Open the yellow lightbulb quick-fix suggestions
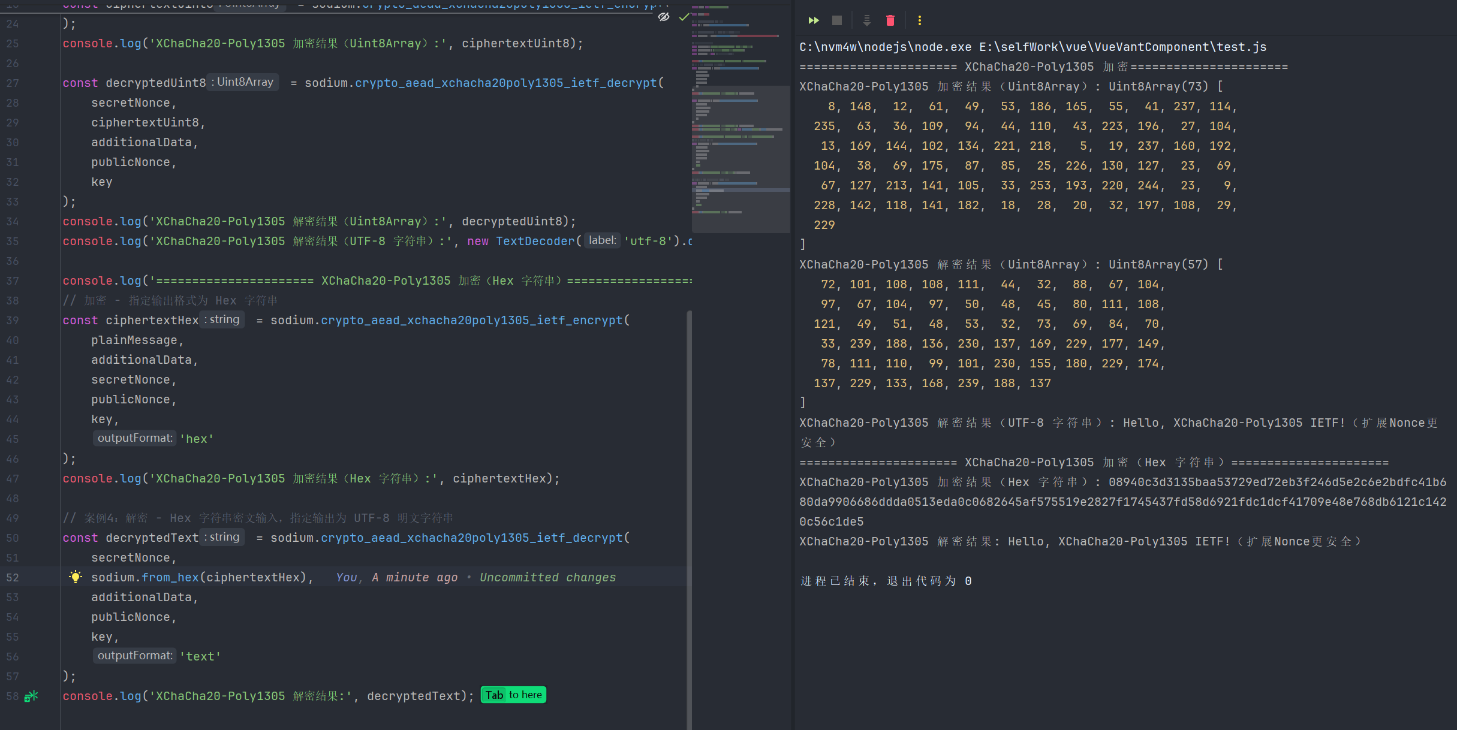This screenshot has height=730, width=1457. (76, 577)
